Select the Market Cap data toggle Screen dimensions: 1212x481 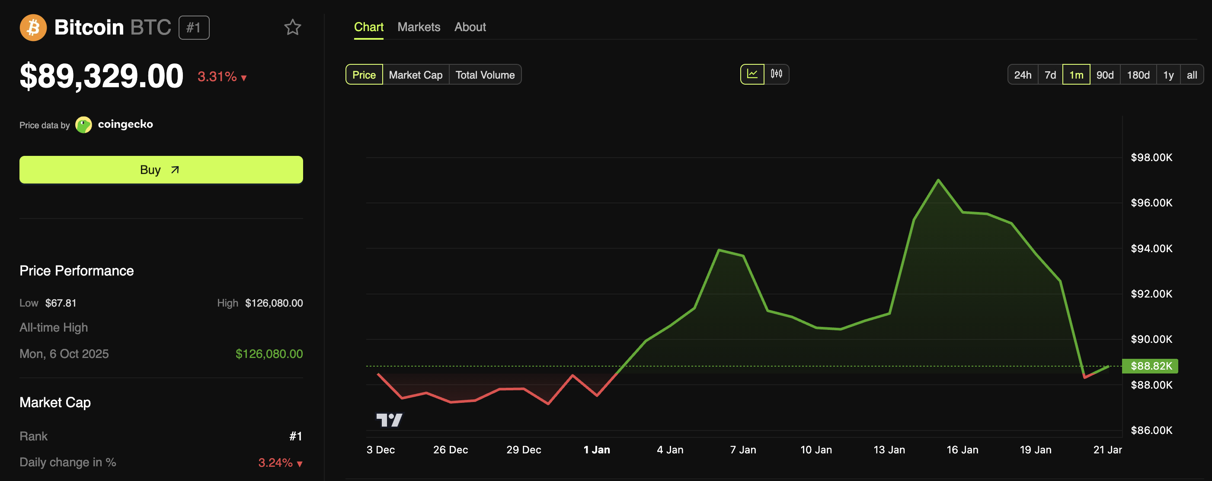click(416, 75)
